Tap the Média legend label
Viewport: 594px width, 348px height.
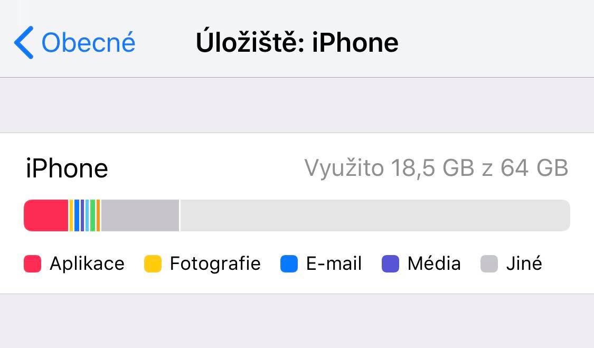click(434, 264)
